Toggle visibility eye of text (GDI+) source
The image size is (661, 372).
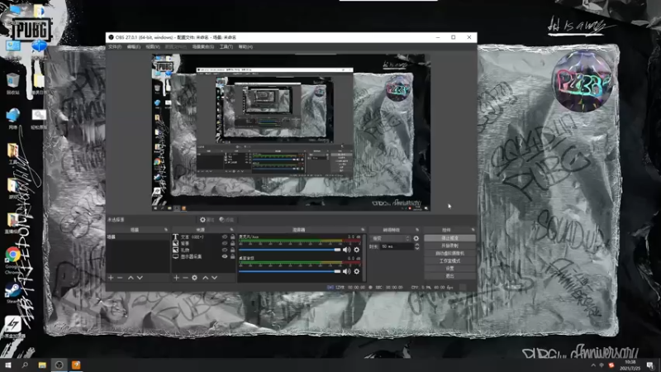[225, 237]
